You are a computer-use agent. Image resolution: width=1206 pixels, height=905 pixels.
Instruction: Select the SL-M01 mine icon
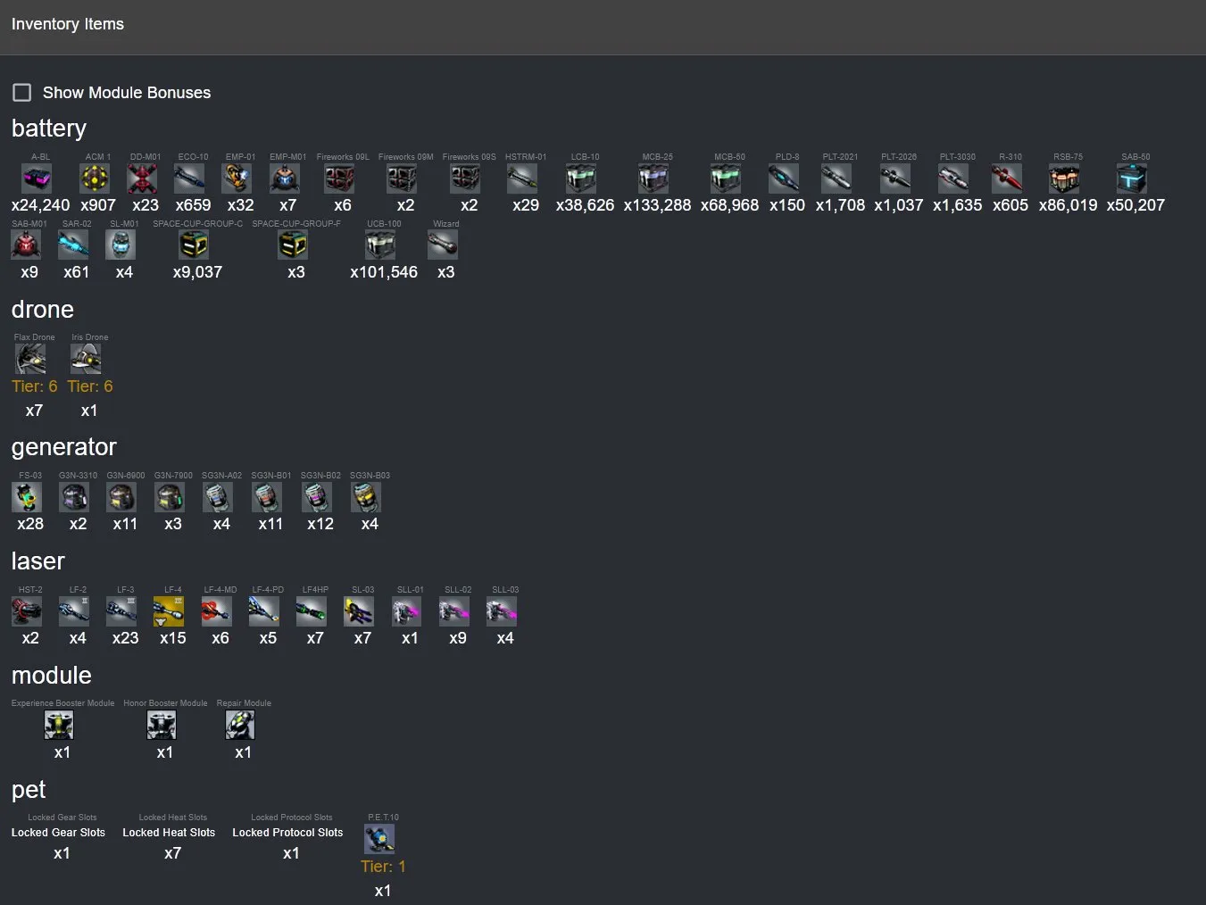(x=121, y=245)
